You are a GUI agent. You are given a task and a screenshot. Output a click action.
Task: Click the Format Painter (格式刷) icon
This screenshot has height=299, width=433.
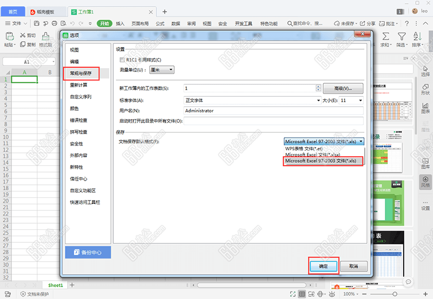(45, 36)
